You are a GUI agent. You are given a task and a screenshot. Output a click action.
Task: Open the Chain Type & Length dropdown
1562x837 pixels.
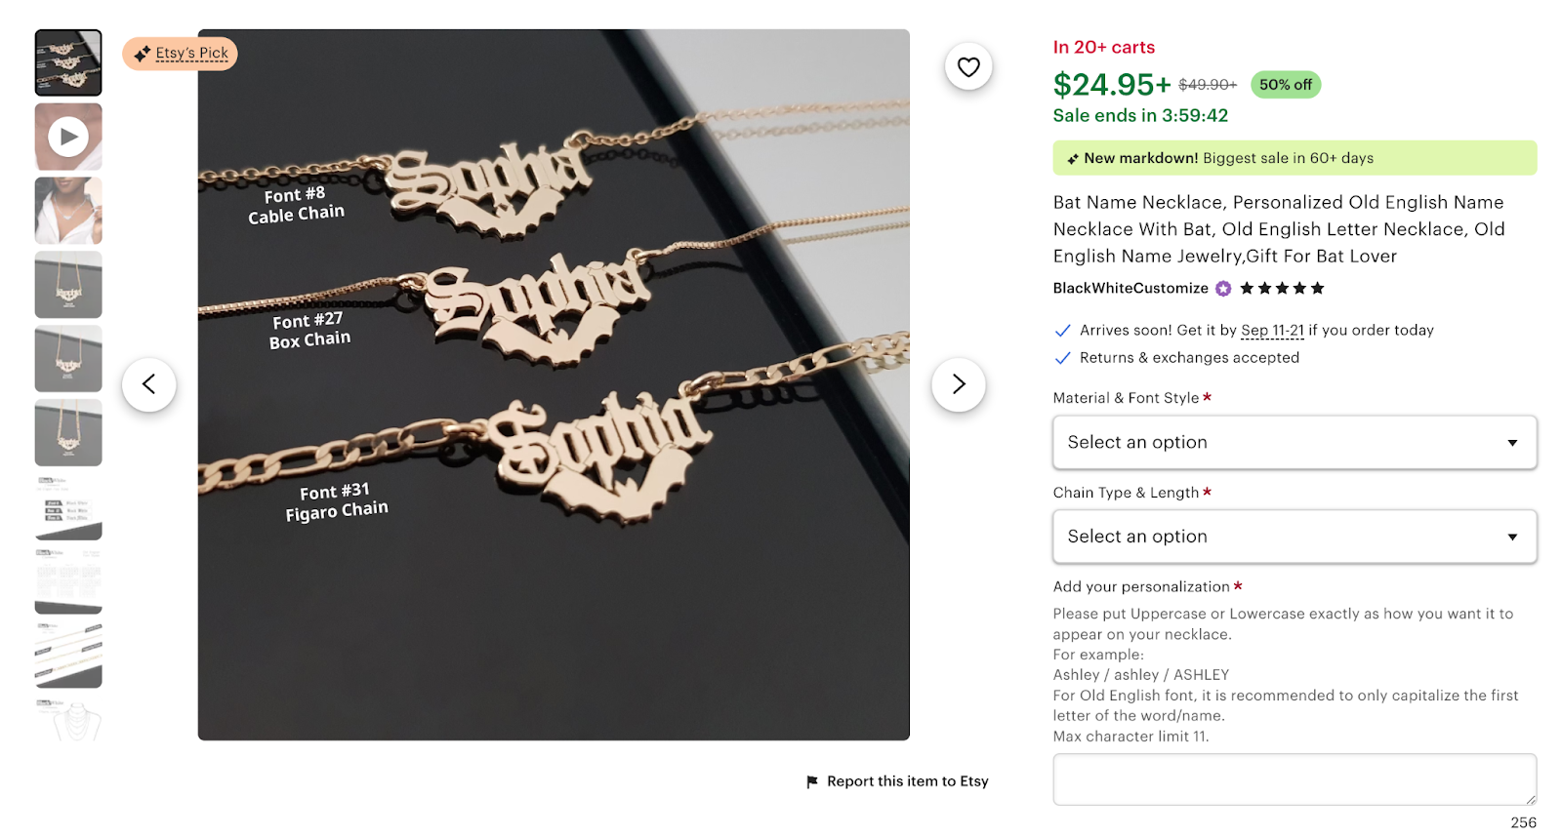coord(1295,537)
